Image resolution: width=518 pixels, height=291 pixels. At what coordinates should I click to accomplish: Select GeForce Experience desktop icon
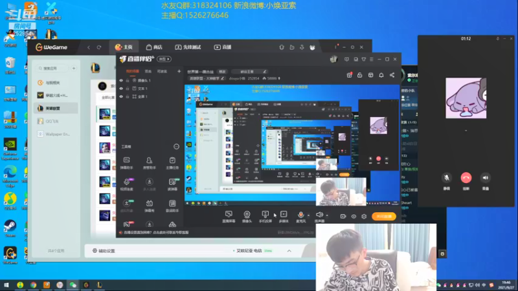10,149
